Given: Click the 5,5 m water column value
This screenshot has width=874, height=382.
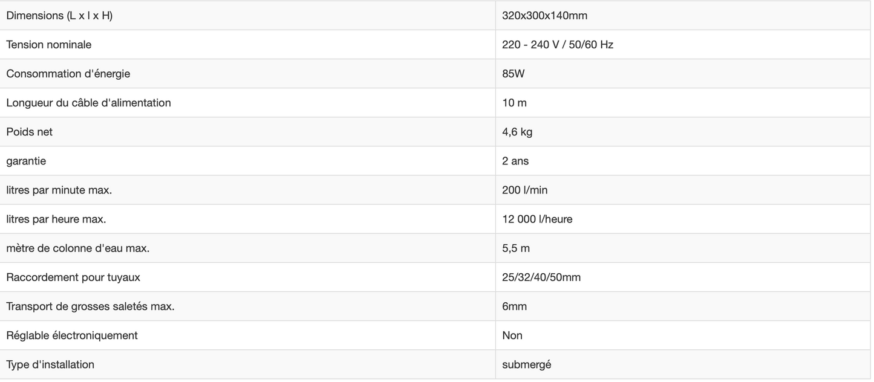Looking at the screenshot, I should [516, 248].
